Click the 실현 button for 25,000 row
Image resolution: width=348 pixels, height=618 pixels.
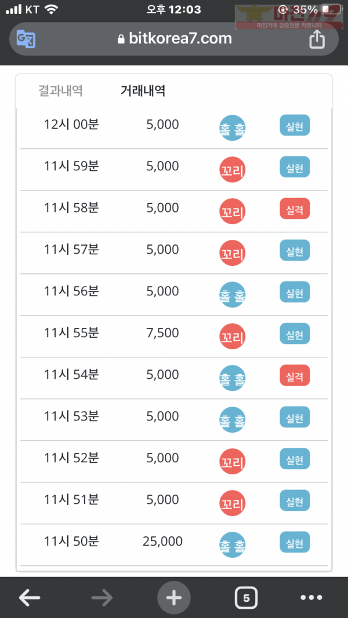pos(295,542)
